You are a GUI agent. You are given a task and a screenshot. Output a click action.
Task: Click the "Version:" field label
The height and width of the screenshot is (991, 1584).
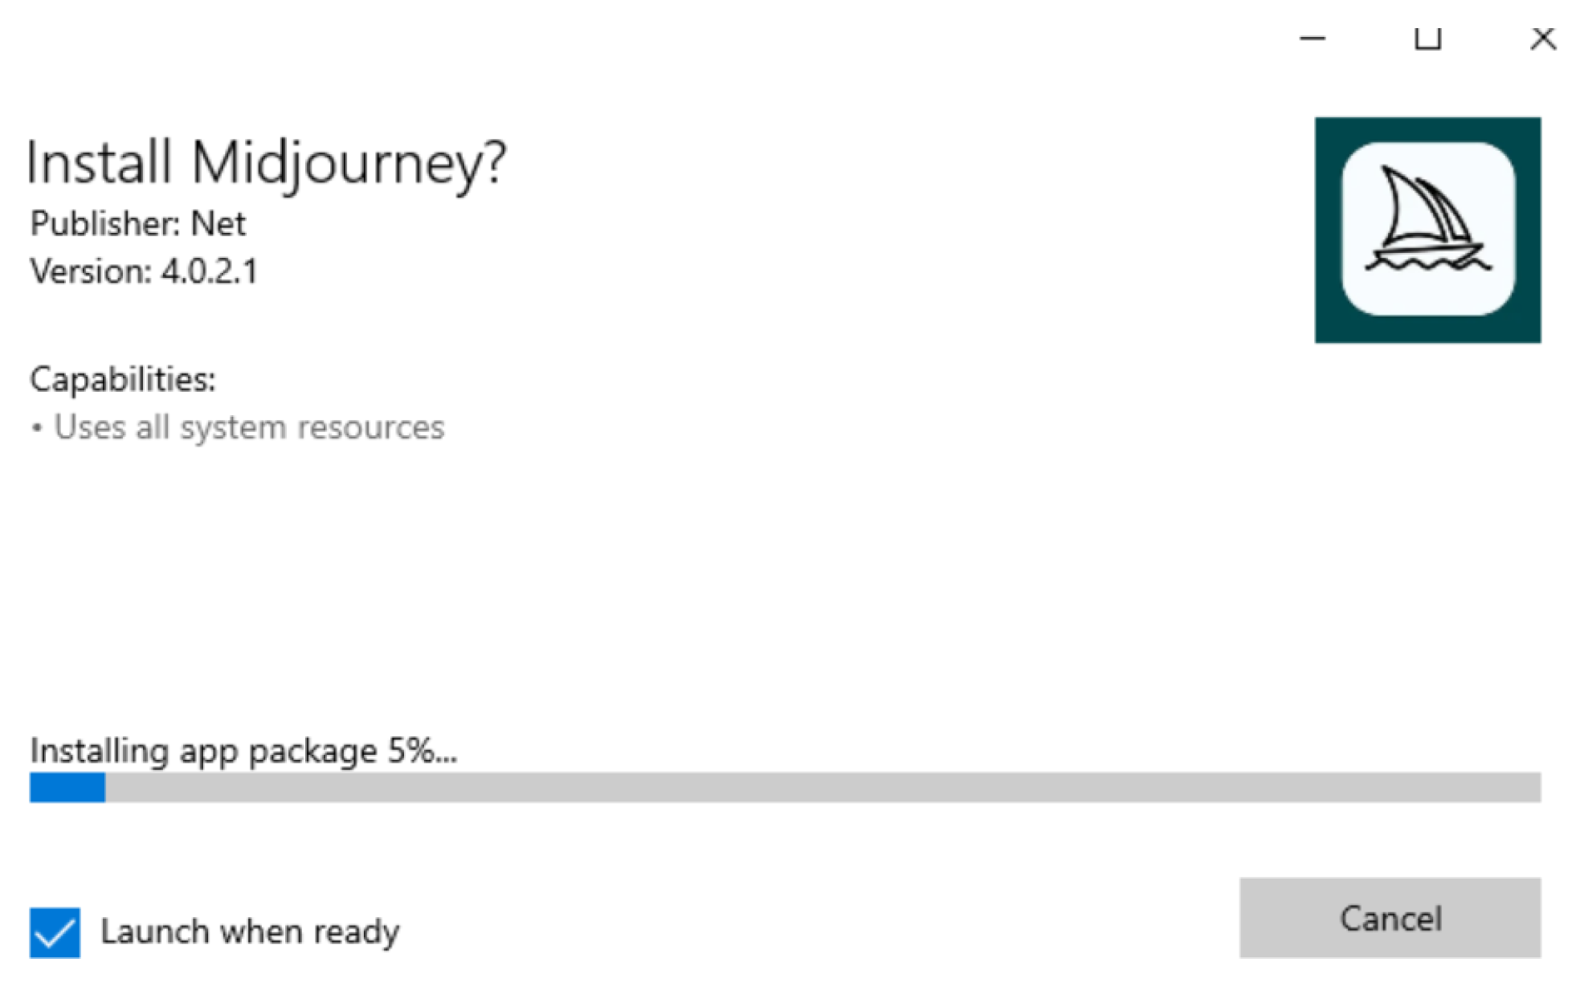pyautogui.click(x=91, y=271)
